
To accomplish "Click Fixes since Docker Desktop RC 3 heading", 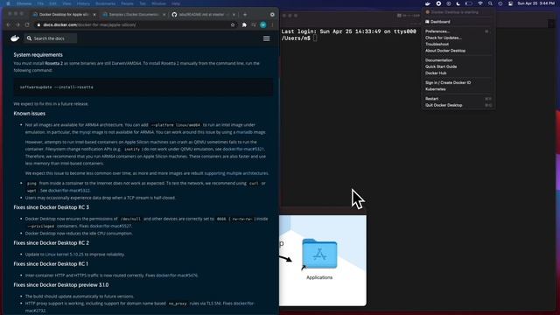I will point(52,207).
